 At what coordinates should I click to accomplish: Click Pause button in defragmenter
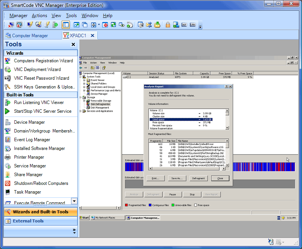tap(172, 195)
